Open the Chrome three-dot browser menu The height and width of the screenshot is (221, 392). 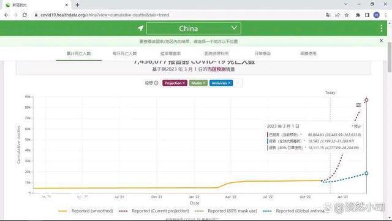(x=386, y=15)
